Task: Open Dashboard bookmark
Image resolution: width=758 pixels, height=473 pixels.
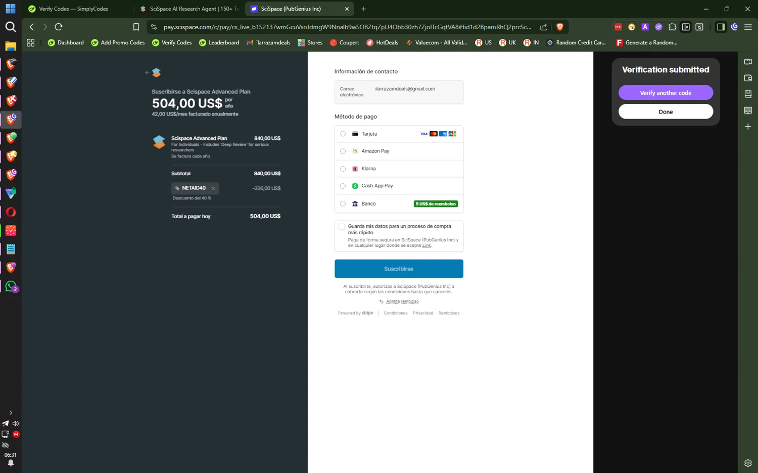Action: tap(66, 42)
